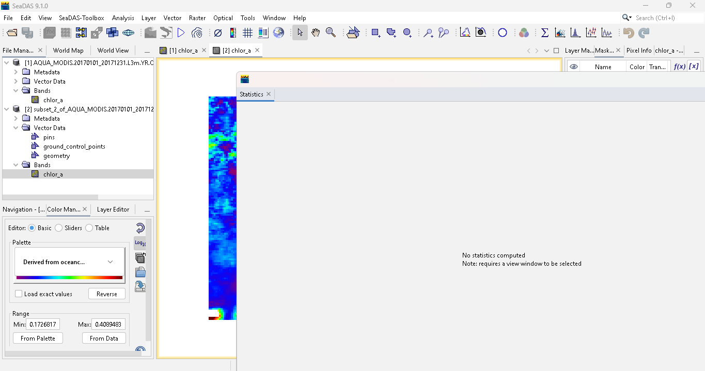
Task: Open the Raster menu
Action: click(x=197, y=18)
